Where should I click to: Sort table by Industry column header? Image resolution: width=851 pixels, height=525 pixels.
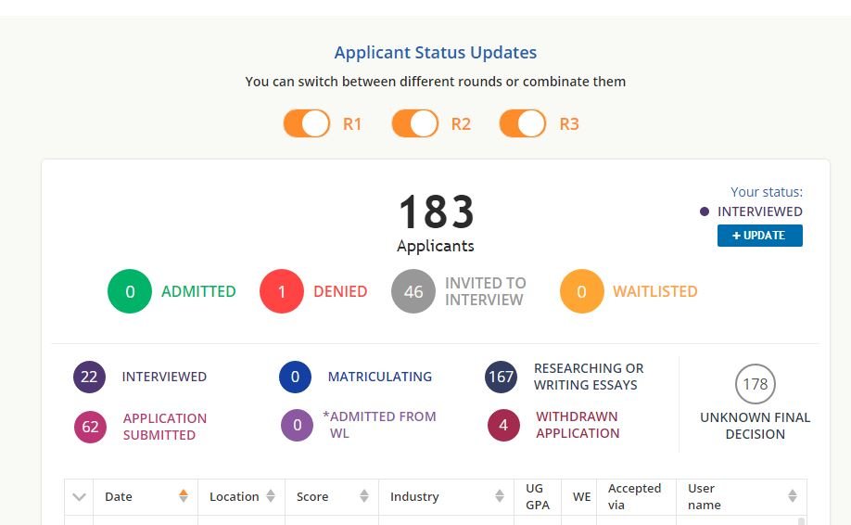click(x=446, y=496)
